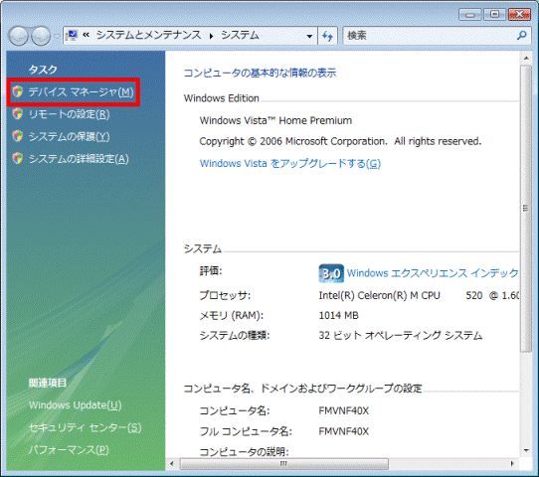539x477 pixels.
Task: Minimize the システム window
Action: click(x=470, y=14)
